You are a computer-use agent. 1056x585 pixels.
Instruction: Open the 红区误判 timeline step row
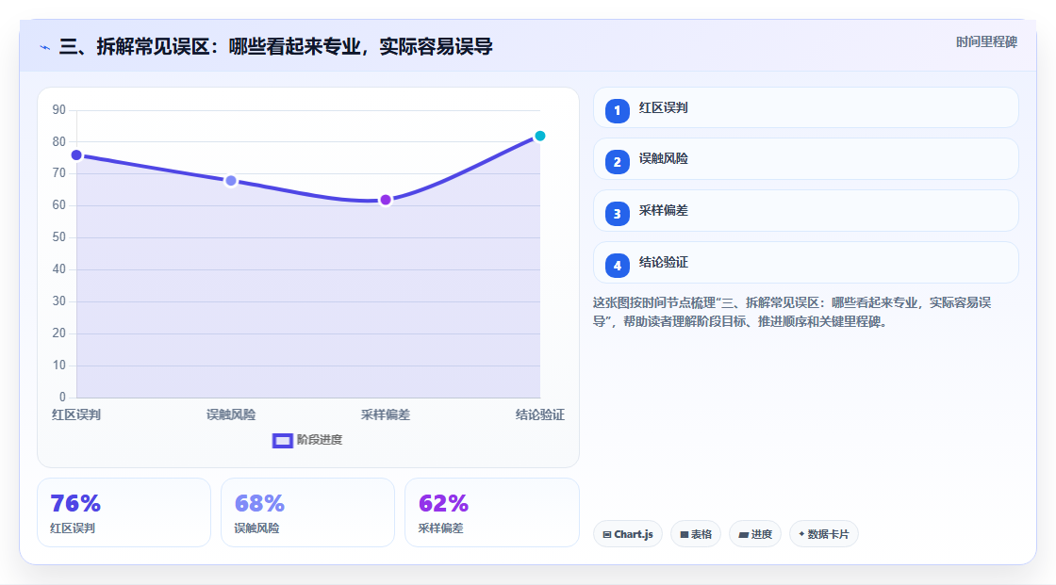point(805,107)
